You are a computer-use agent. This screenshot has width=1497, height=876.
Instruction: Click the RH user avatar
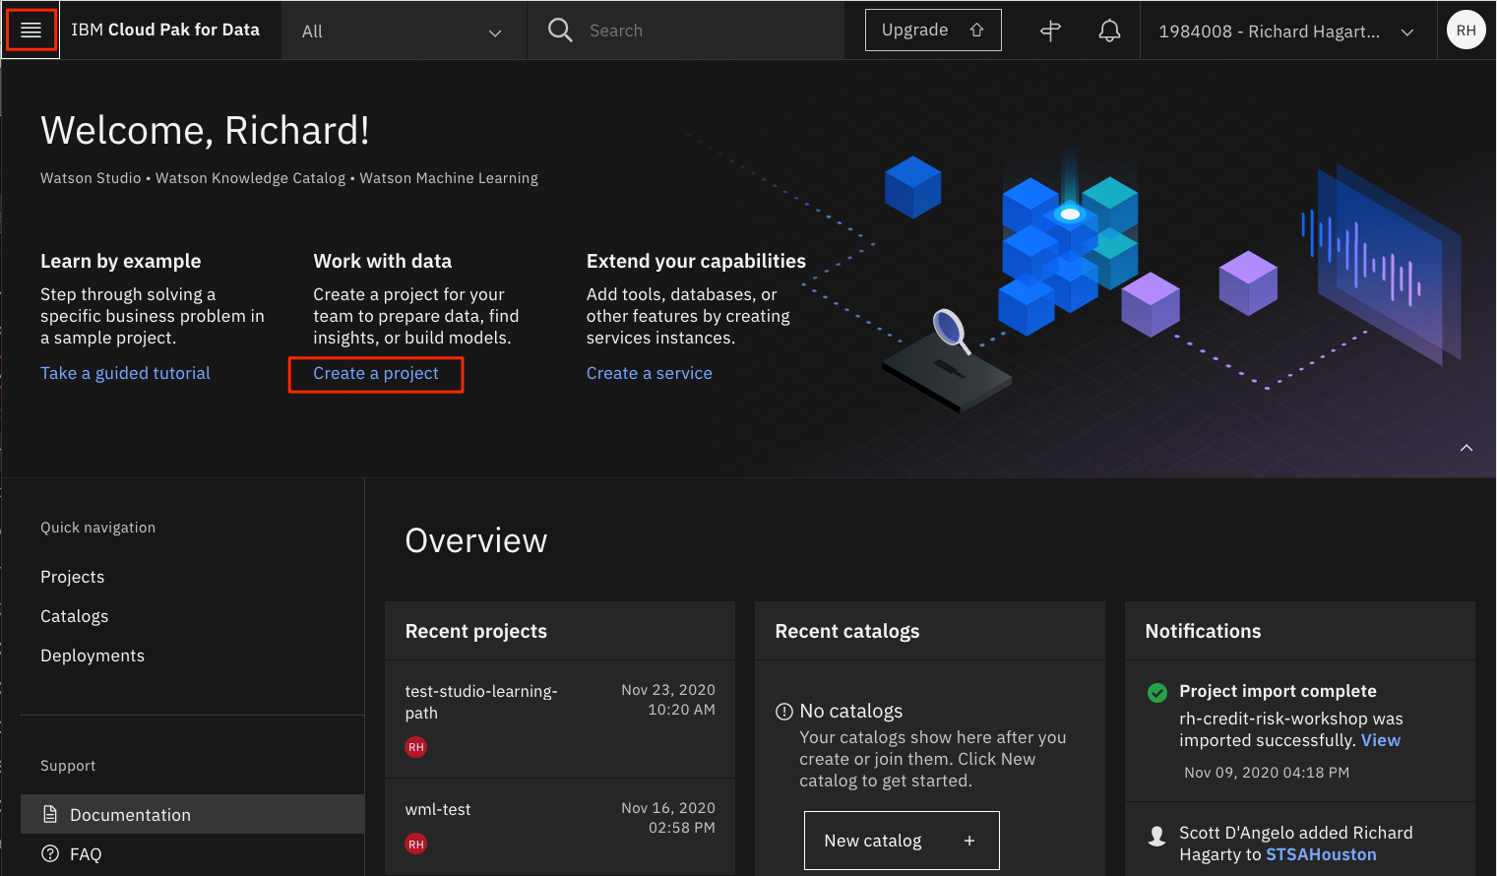click(x=1466, y=31)
